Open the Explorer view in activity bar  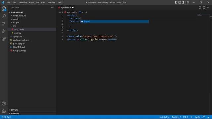[4, 9]
